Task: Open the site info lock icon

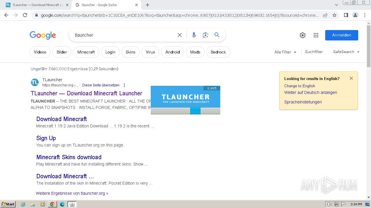Action: (36, 15)
